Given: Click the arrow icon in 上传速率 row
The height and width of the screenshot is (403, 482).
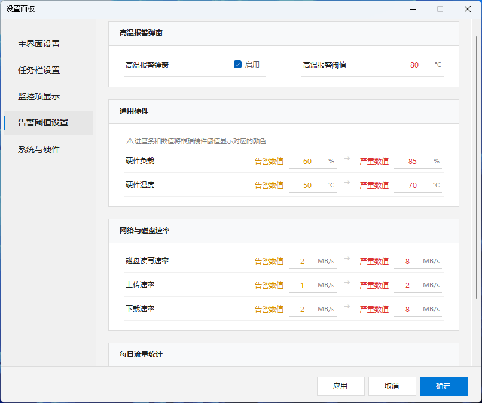Looking at the screenshot, I should [347, 283].
